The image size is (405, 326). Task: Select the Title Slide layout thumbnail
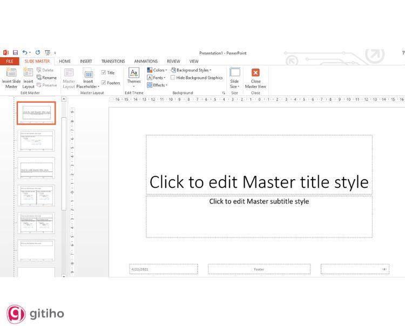coord(36,113)
